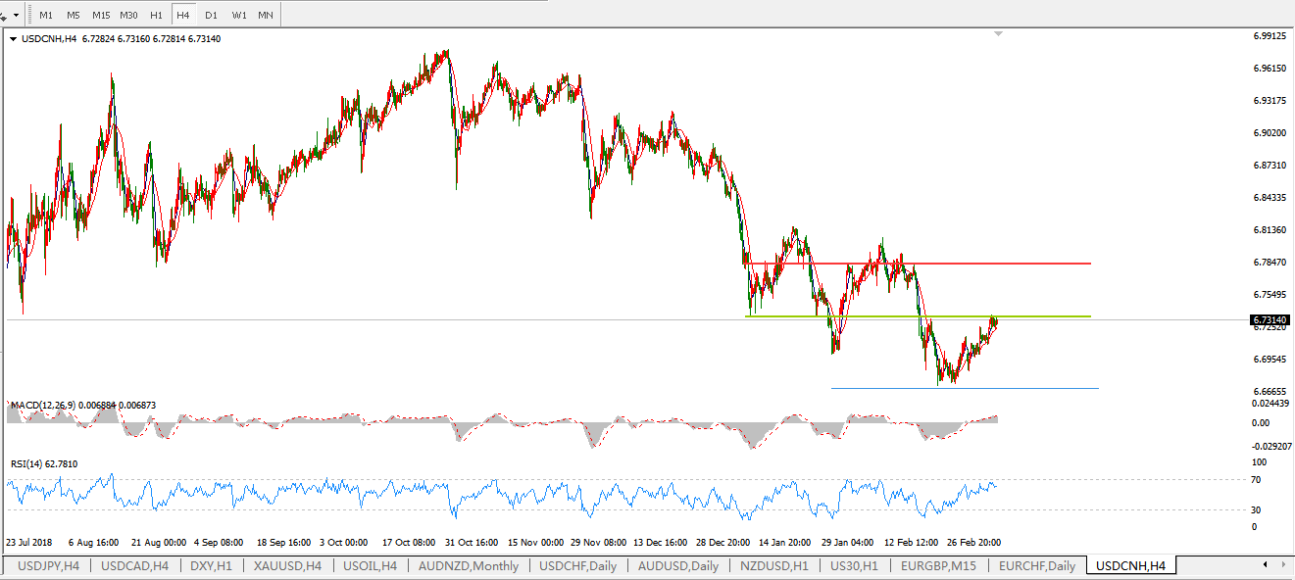
Task: Open the dropdown arrow left of the timeframes
Action: pyautogui.click(x=16, y=16)
